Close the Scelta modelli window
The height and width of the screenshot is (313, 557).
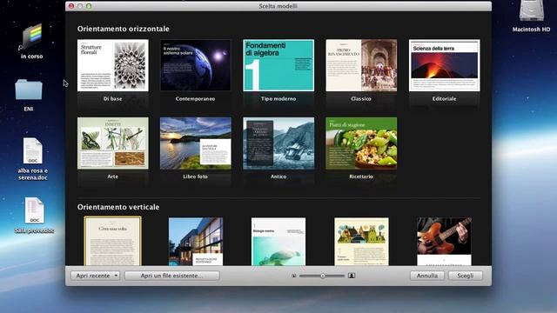click(x=71, y=6)
